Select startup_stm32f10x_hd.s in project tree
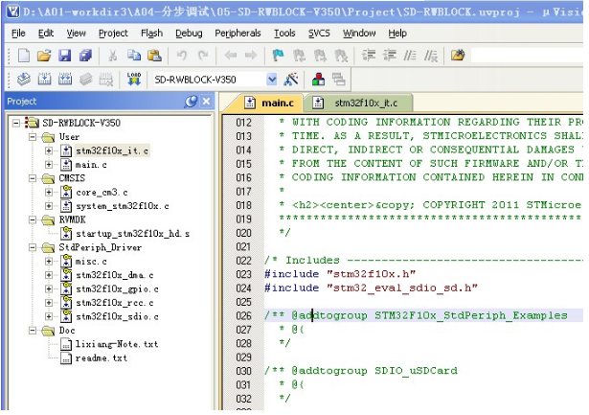This screenshot has height=415, width=589. (132, 234)
